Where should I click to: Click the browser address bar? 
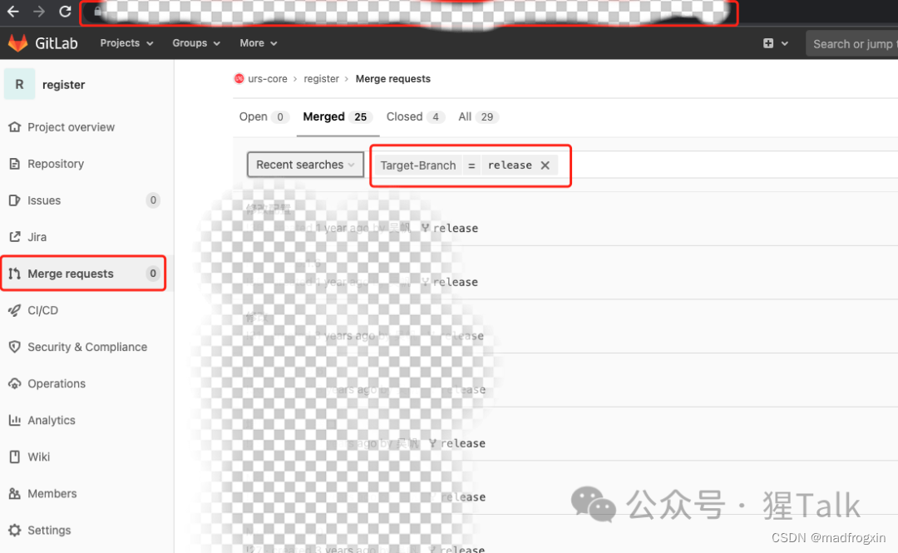409,12
